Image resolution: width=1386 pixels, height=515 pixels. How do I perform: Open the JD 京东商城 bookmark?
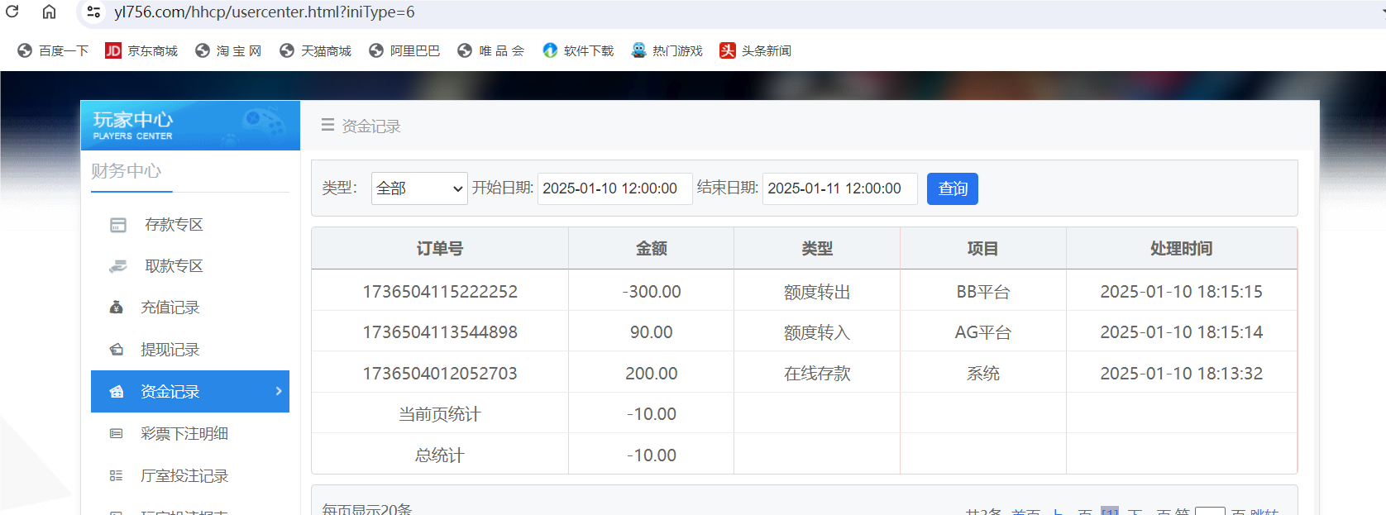coord(141,50)
